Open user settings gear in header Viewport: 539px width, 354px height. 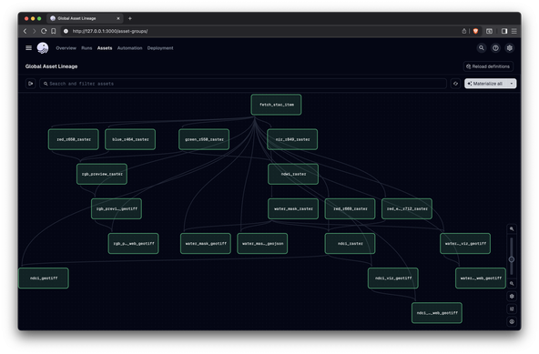click(x=510, y=48)
